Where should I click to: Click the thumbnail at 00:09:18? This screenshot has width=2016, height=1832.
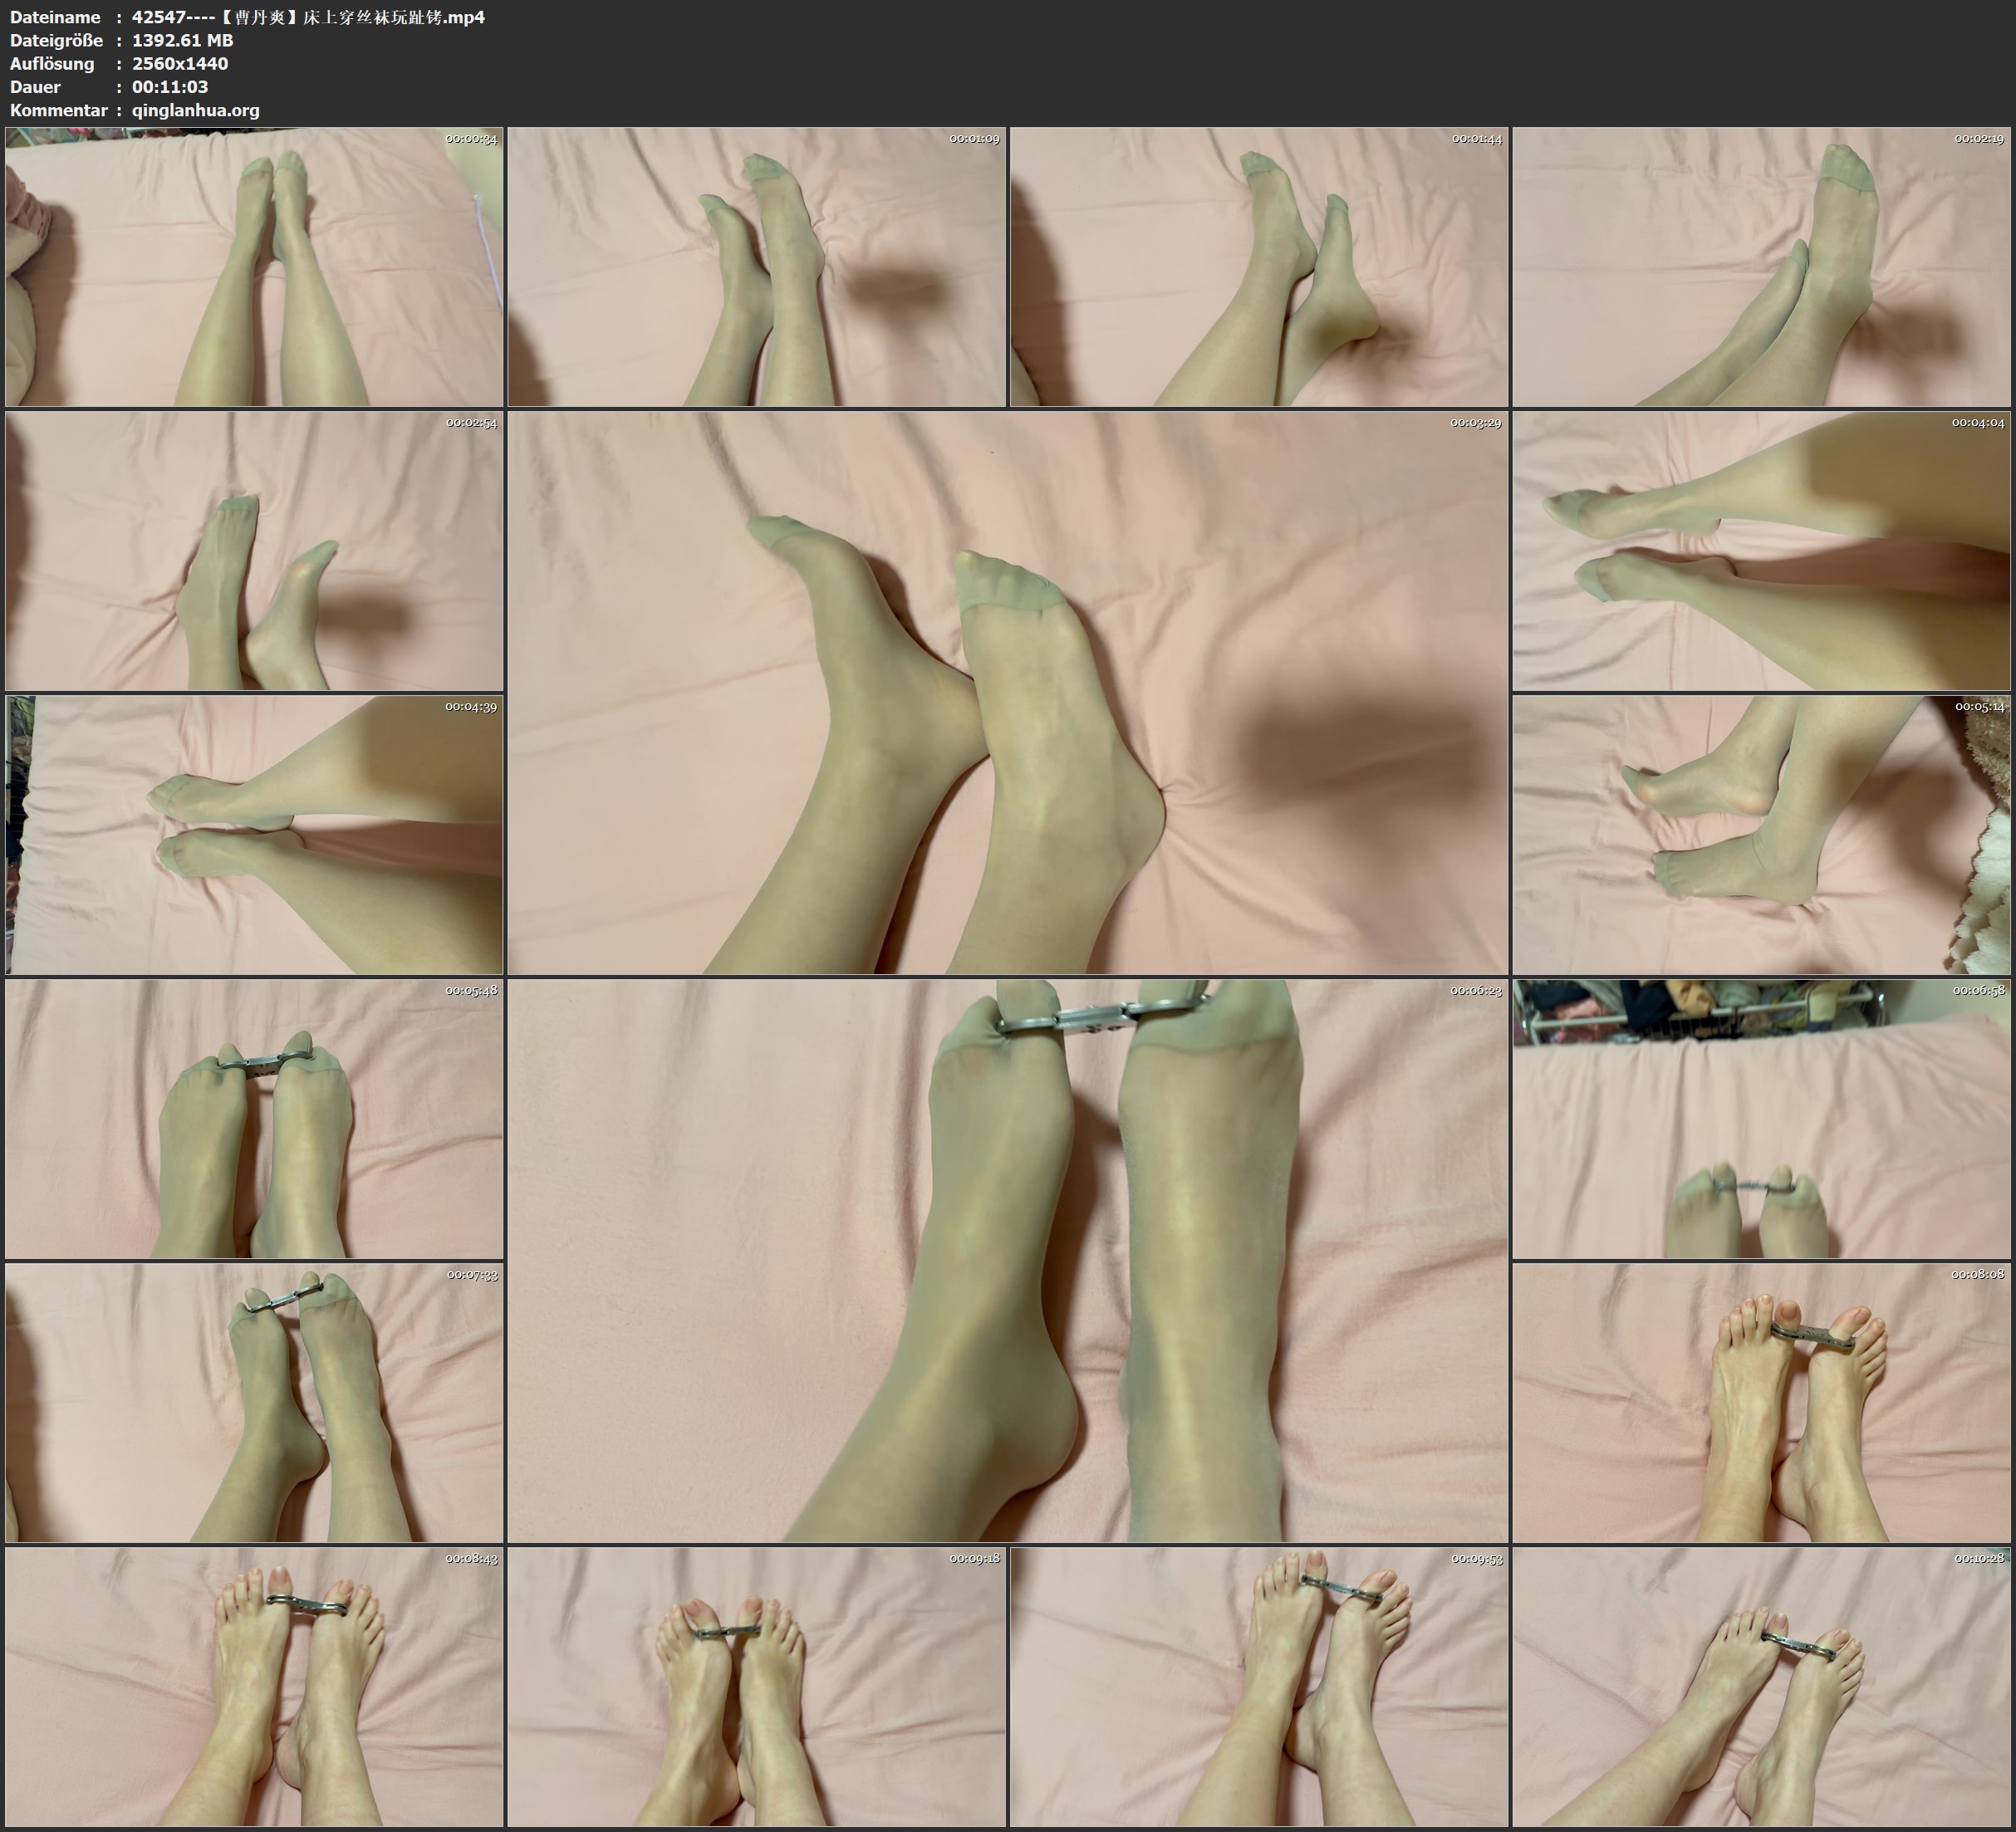[x=757, y=1687]
